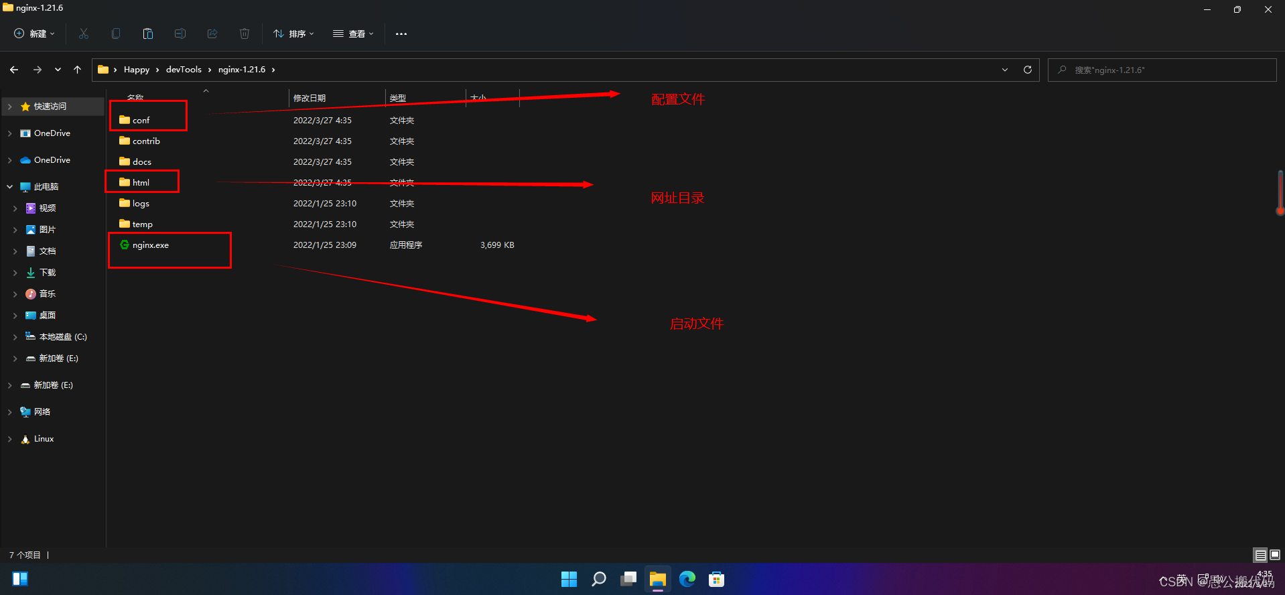
Task: Click Happy in the address breadcrumb
Action: 137,70
